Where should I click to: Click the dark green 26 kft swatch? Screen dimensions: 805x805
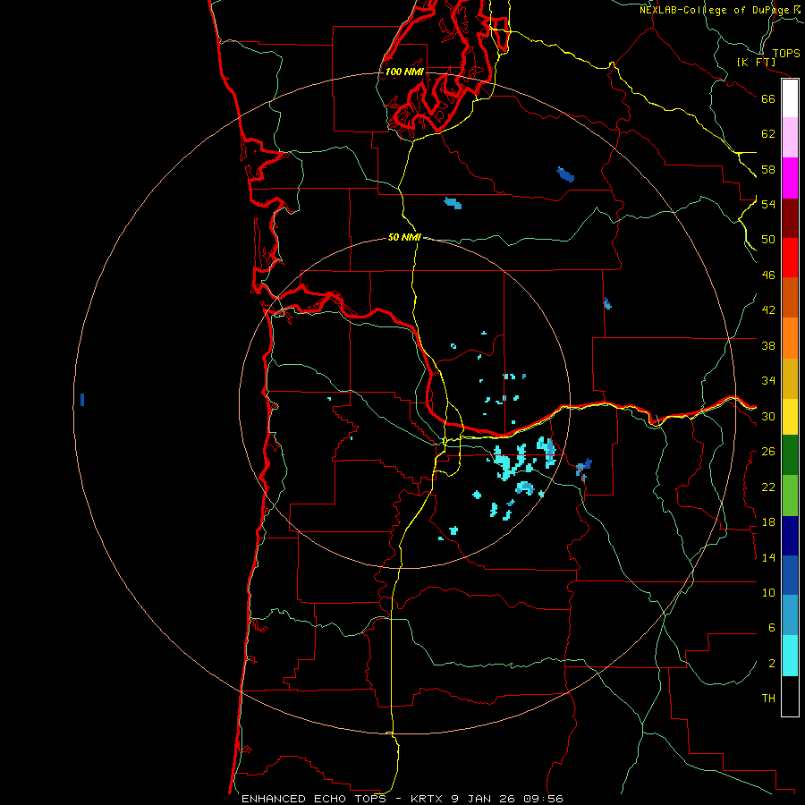(x=790, y=455)
